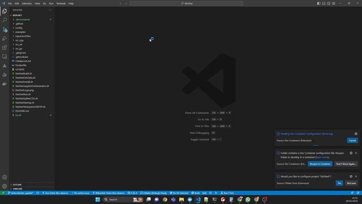
Task: Open the Source Control view
Action: coord(5,29)
